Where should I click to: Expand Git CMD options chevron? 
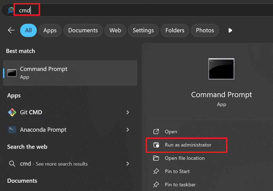128,112
